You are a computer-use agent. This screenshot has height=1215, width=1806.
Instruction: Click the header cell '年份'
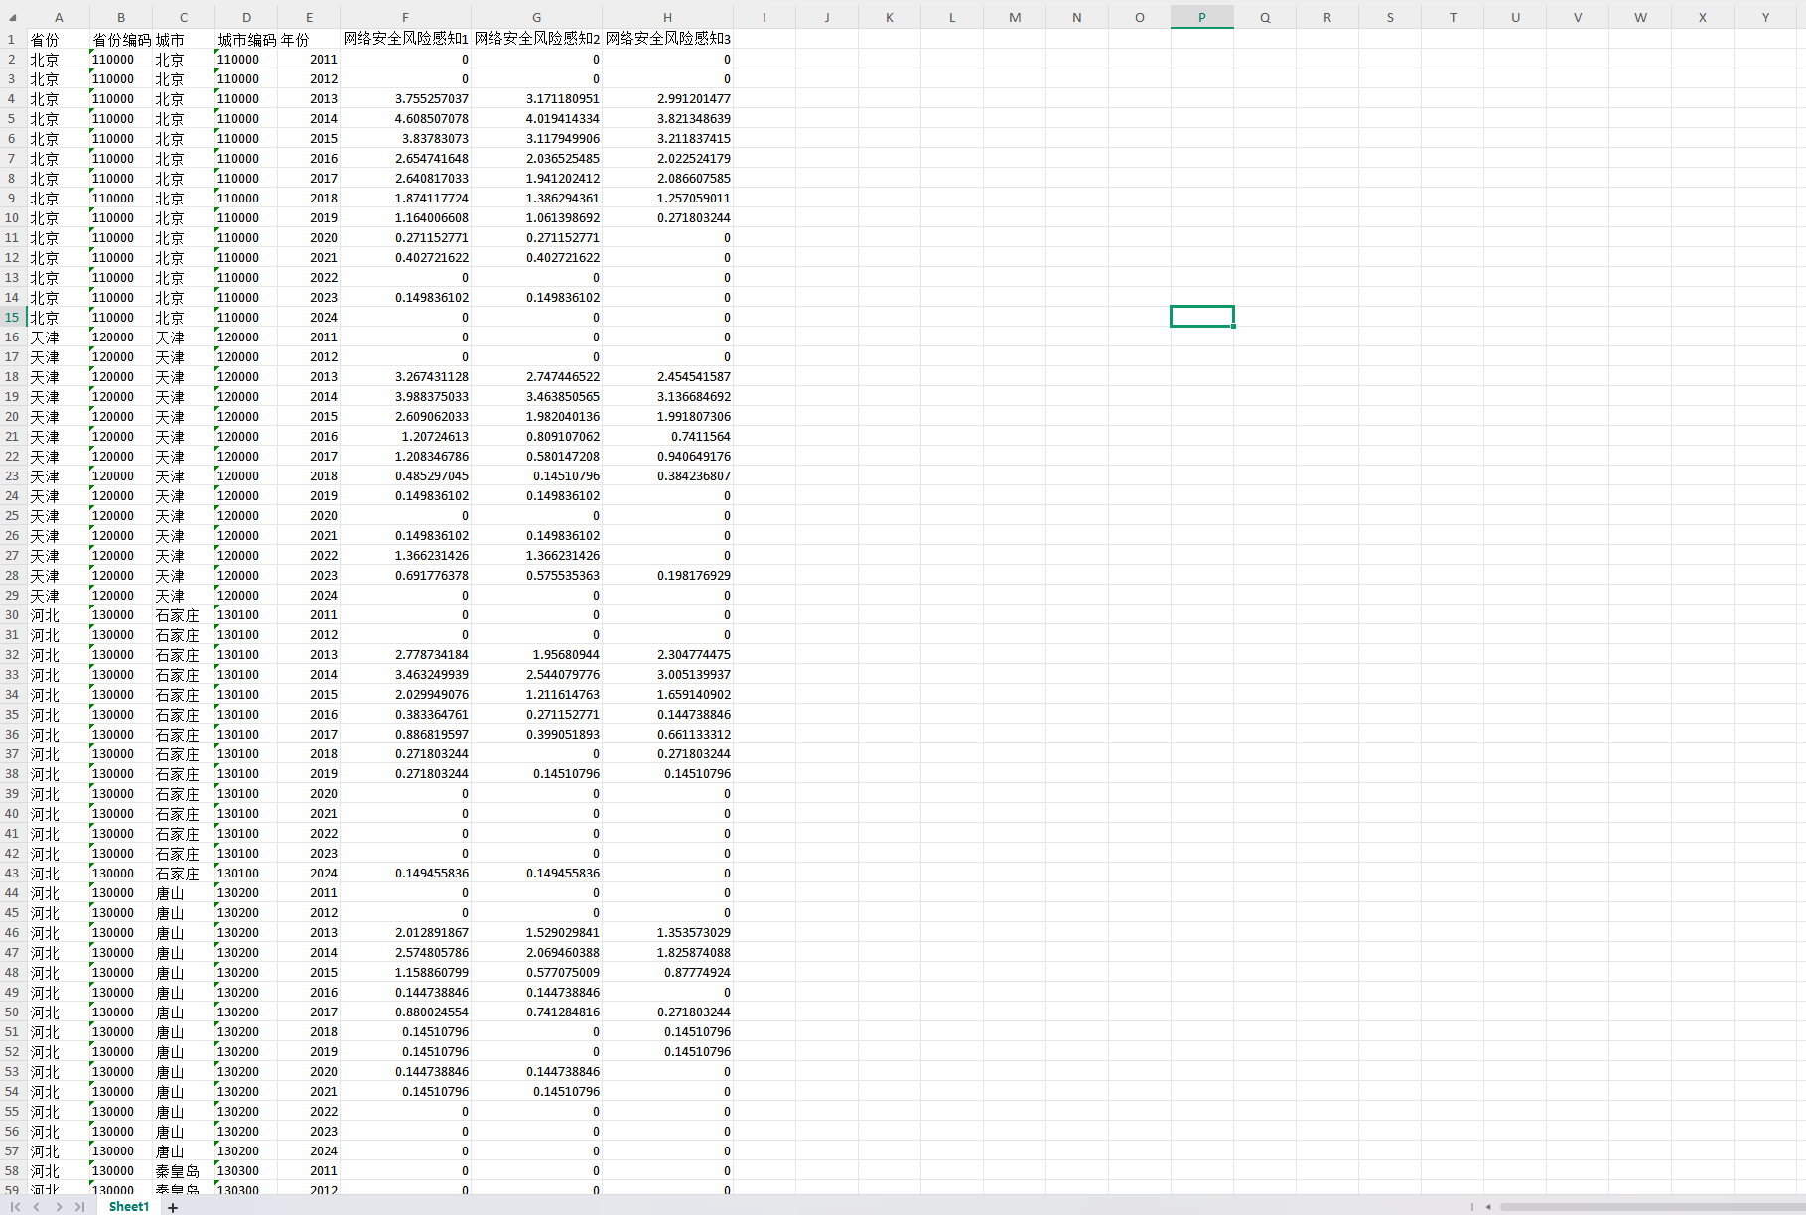309,39
